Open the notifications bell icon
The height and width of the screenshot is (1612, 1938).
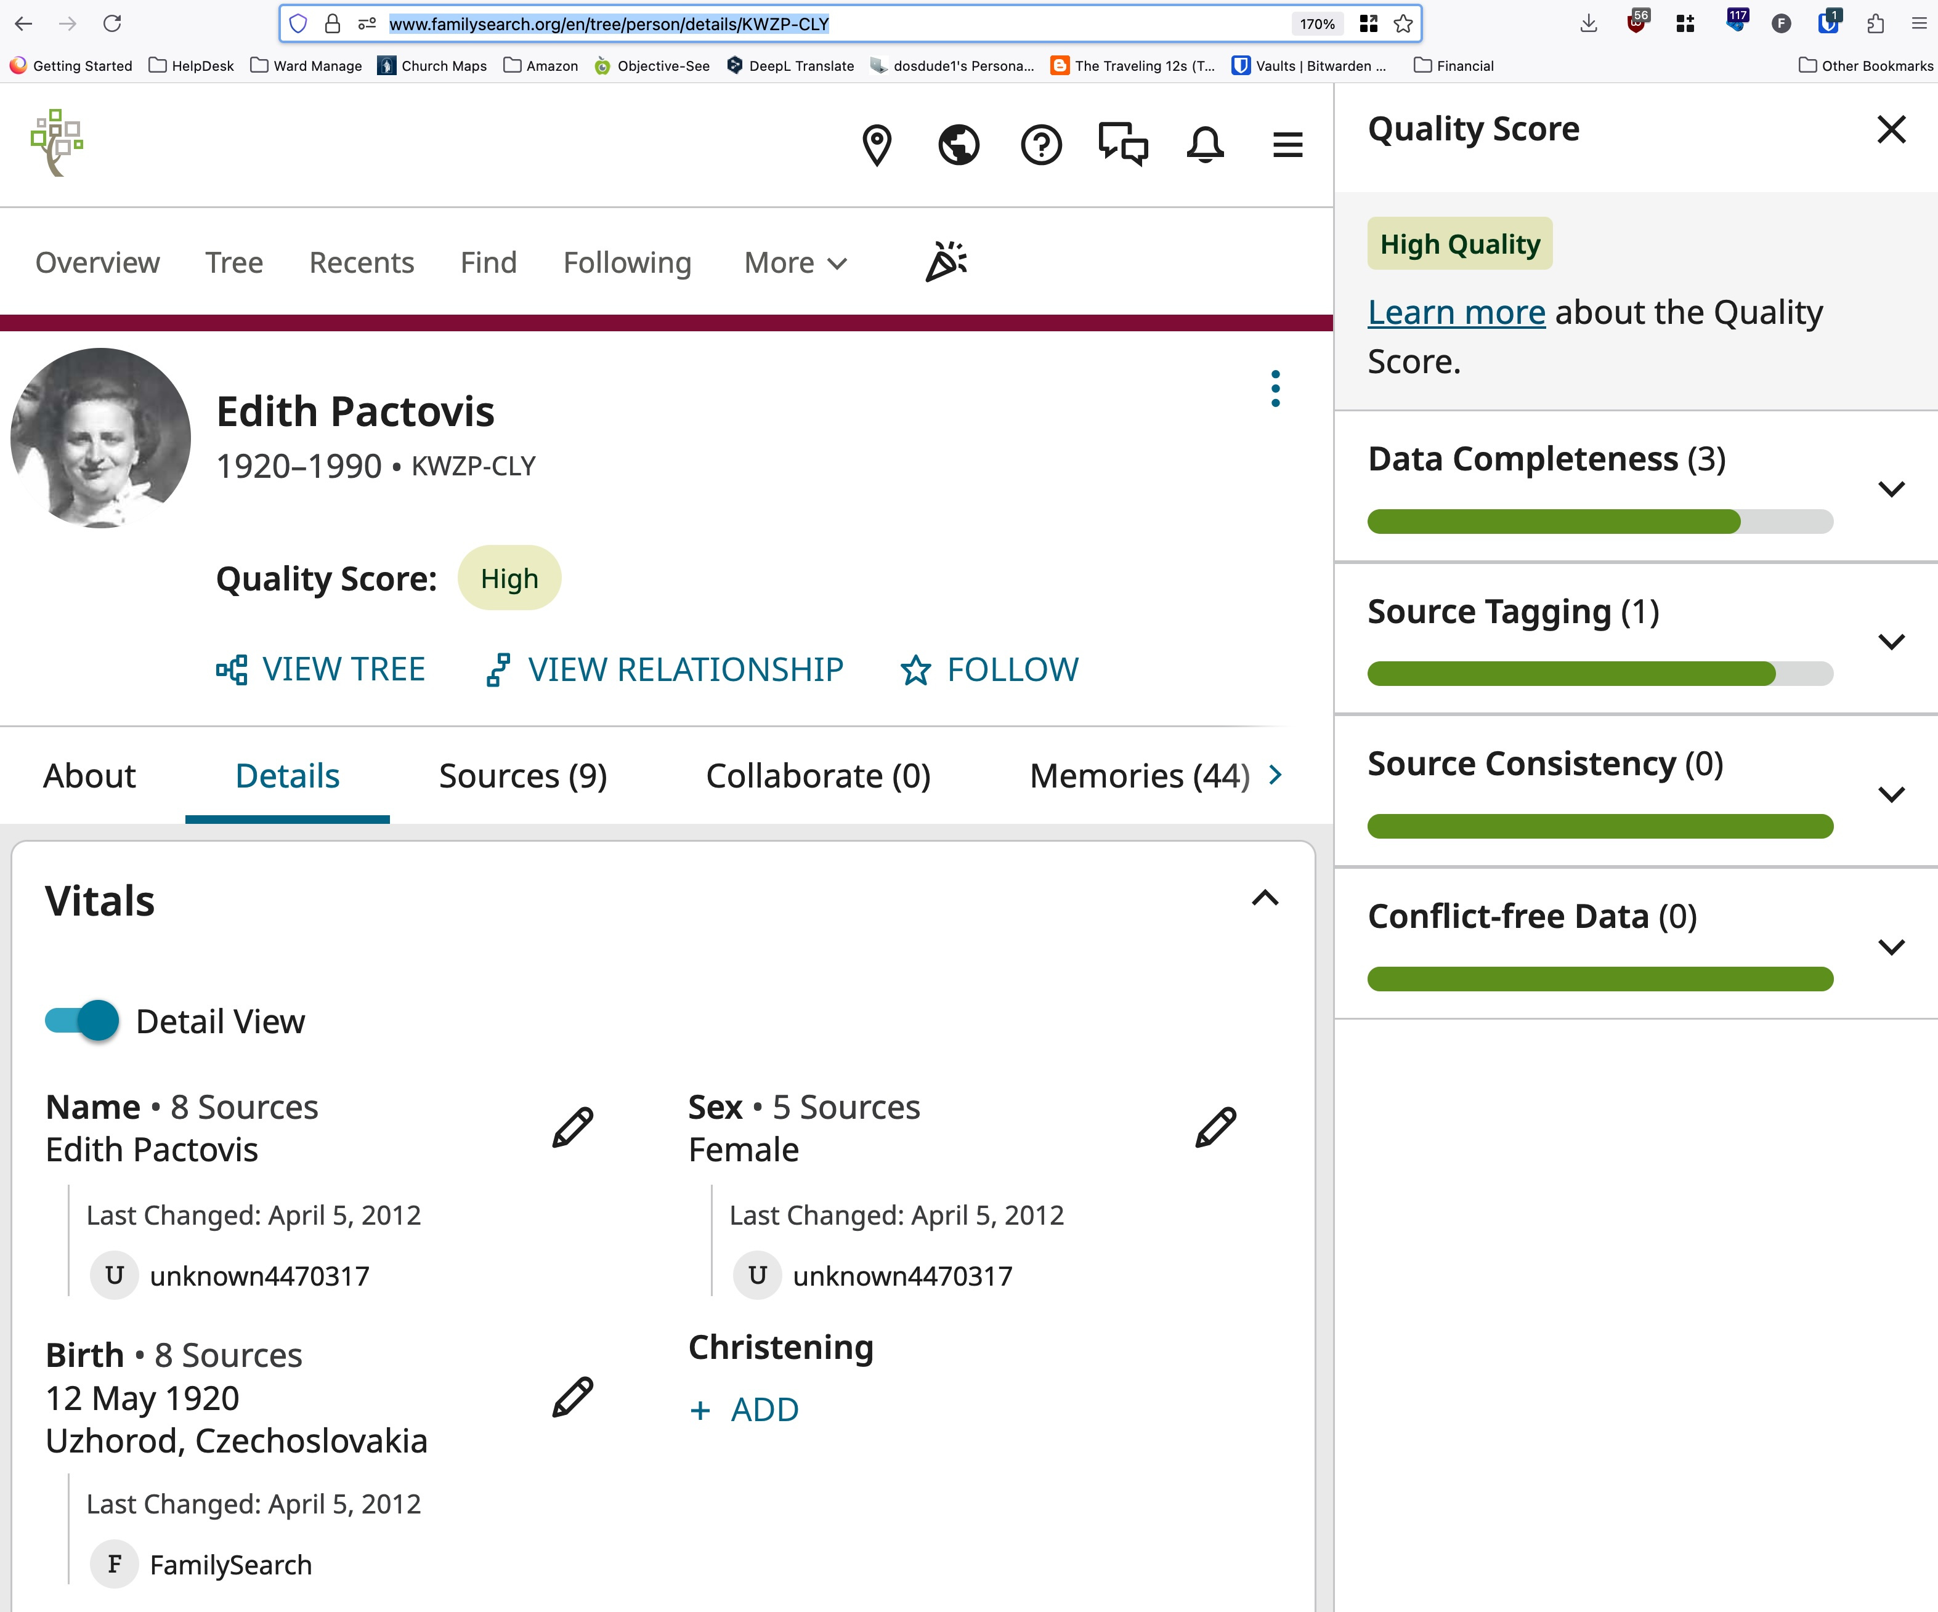[x=1204, y=145]
